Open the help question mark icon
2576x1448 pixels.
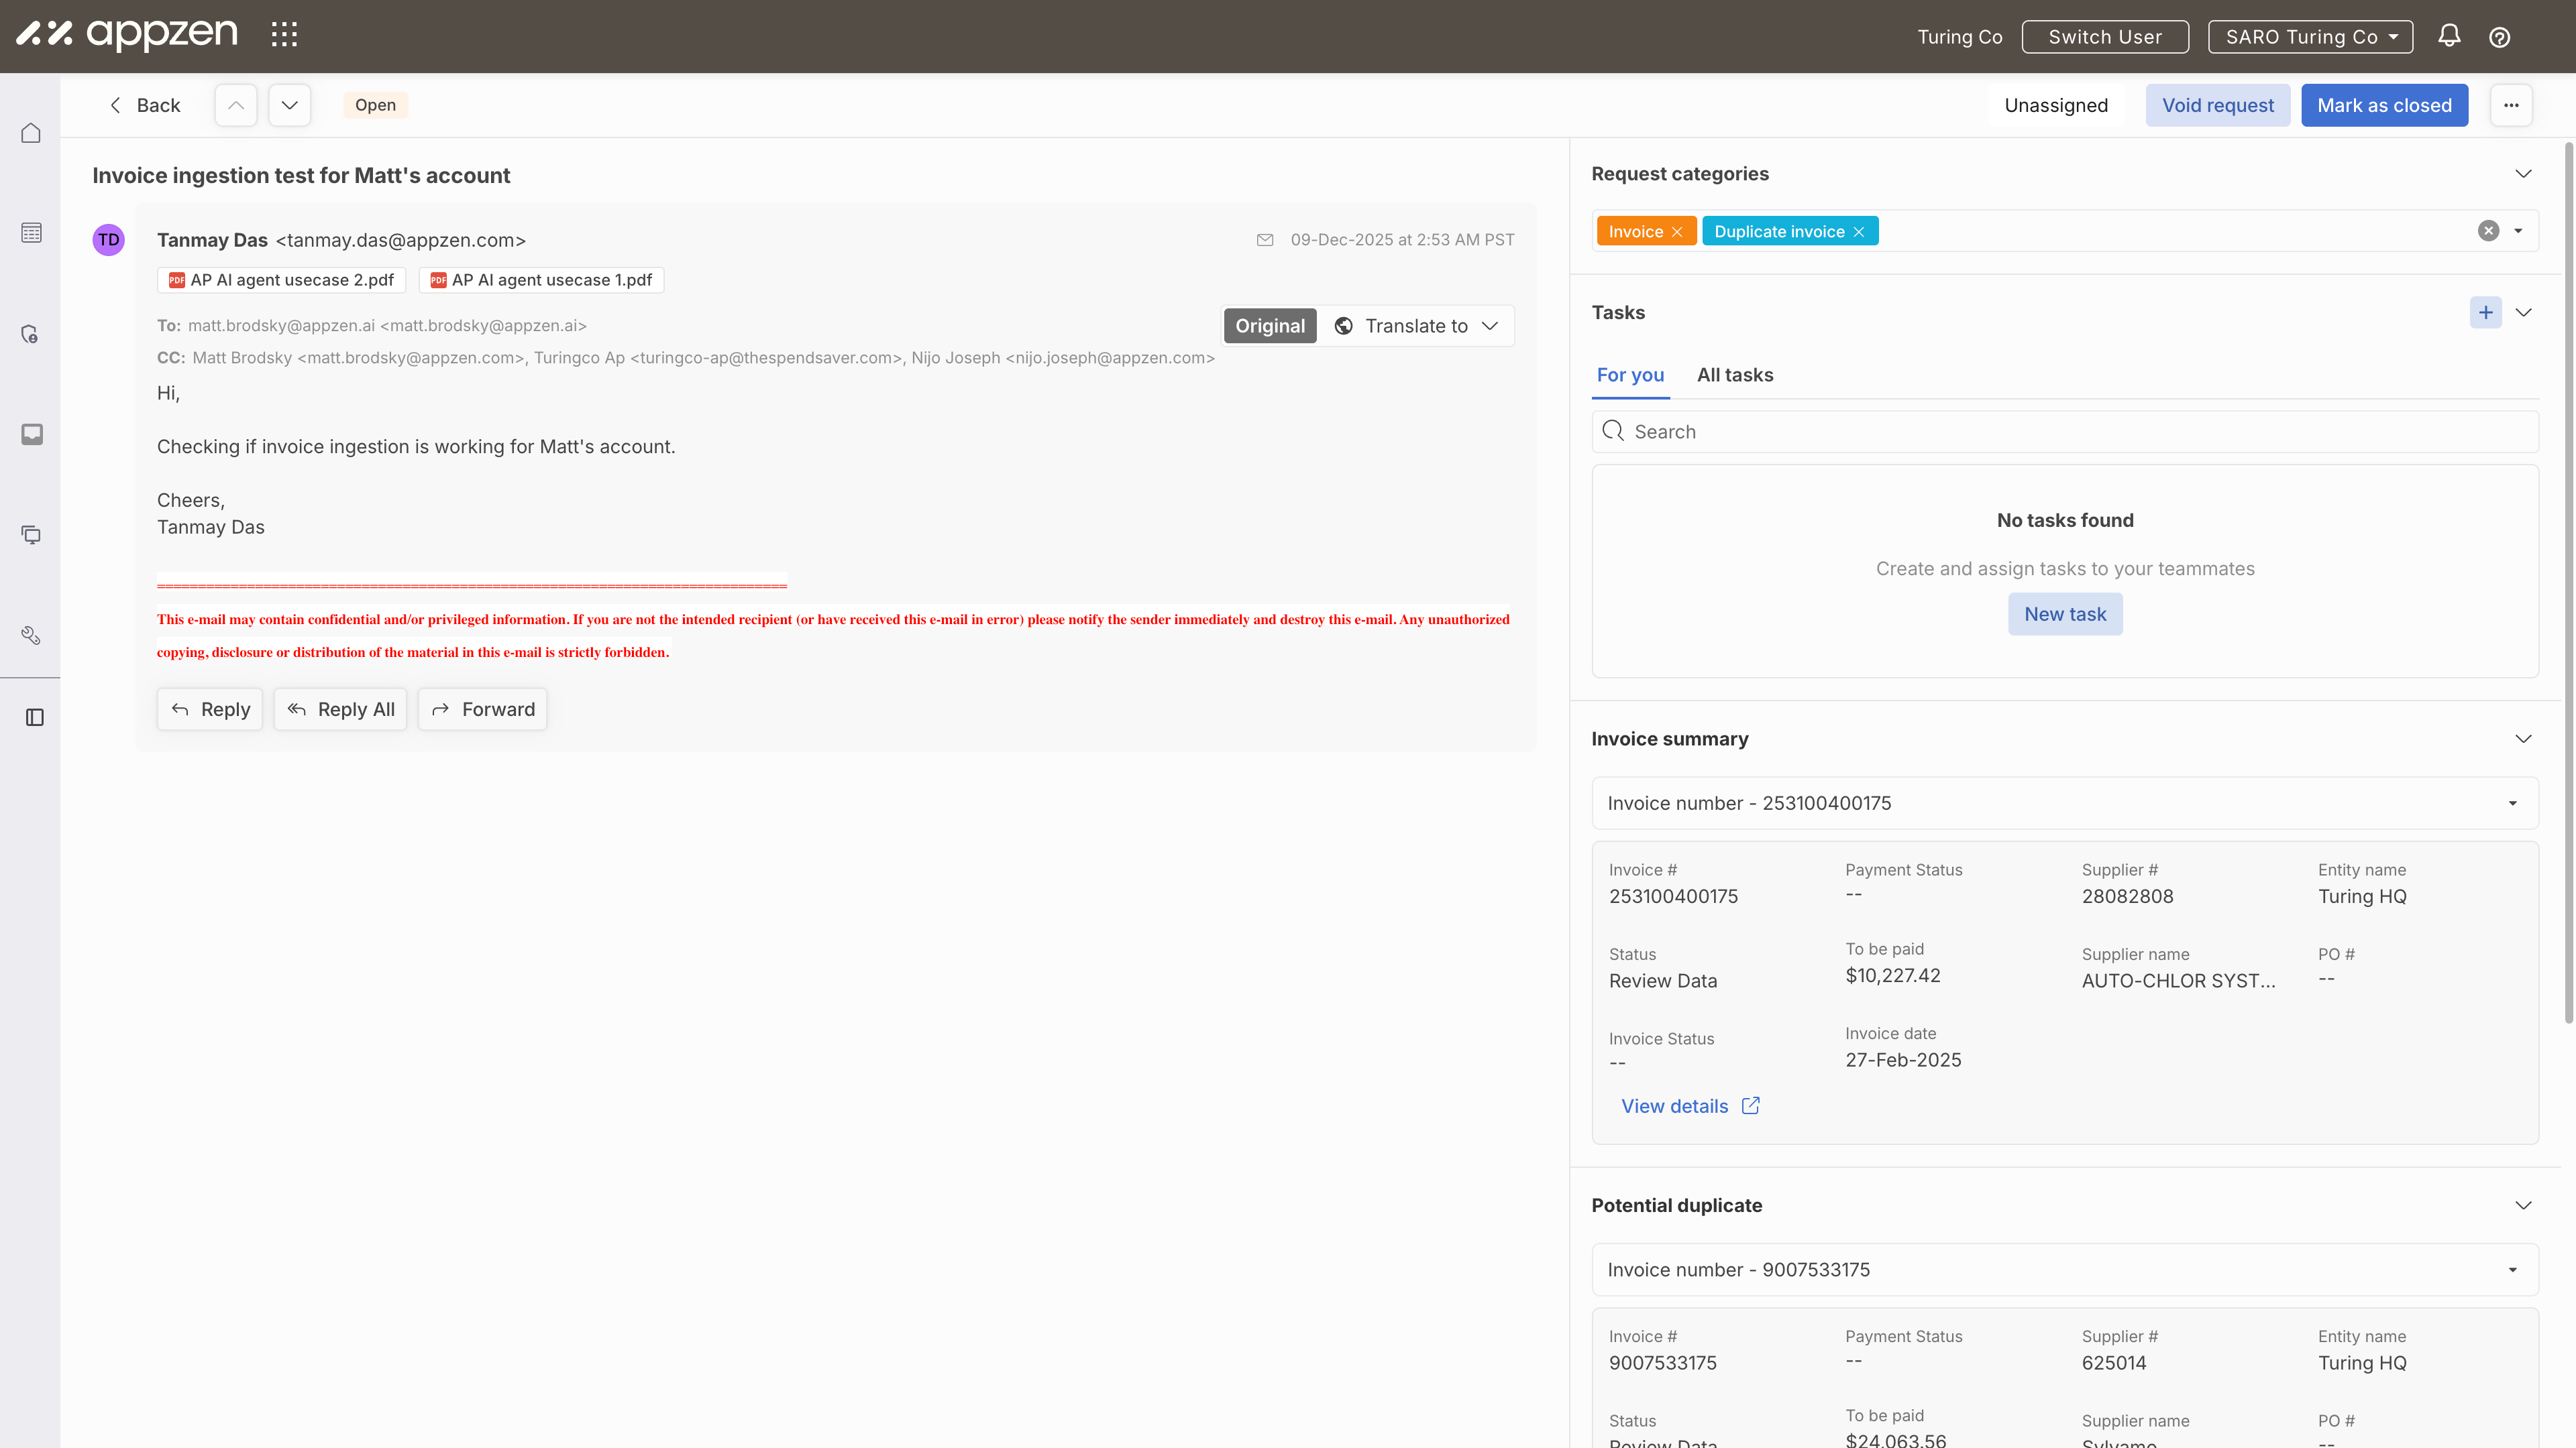pos(2499,37)
